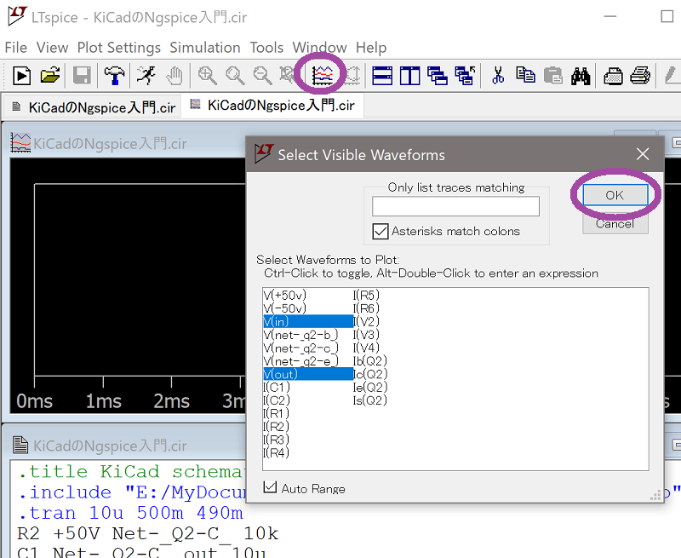Screen dimensions: 681x558
Task: Click the Autorange icon
Action: 352,76
